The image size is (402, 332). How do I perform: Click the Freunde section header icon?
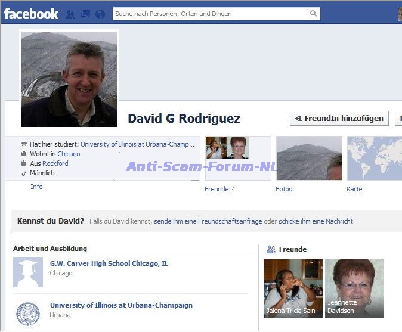pyautogui.click(x=271, y=249)
